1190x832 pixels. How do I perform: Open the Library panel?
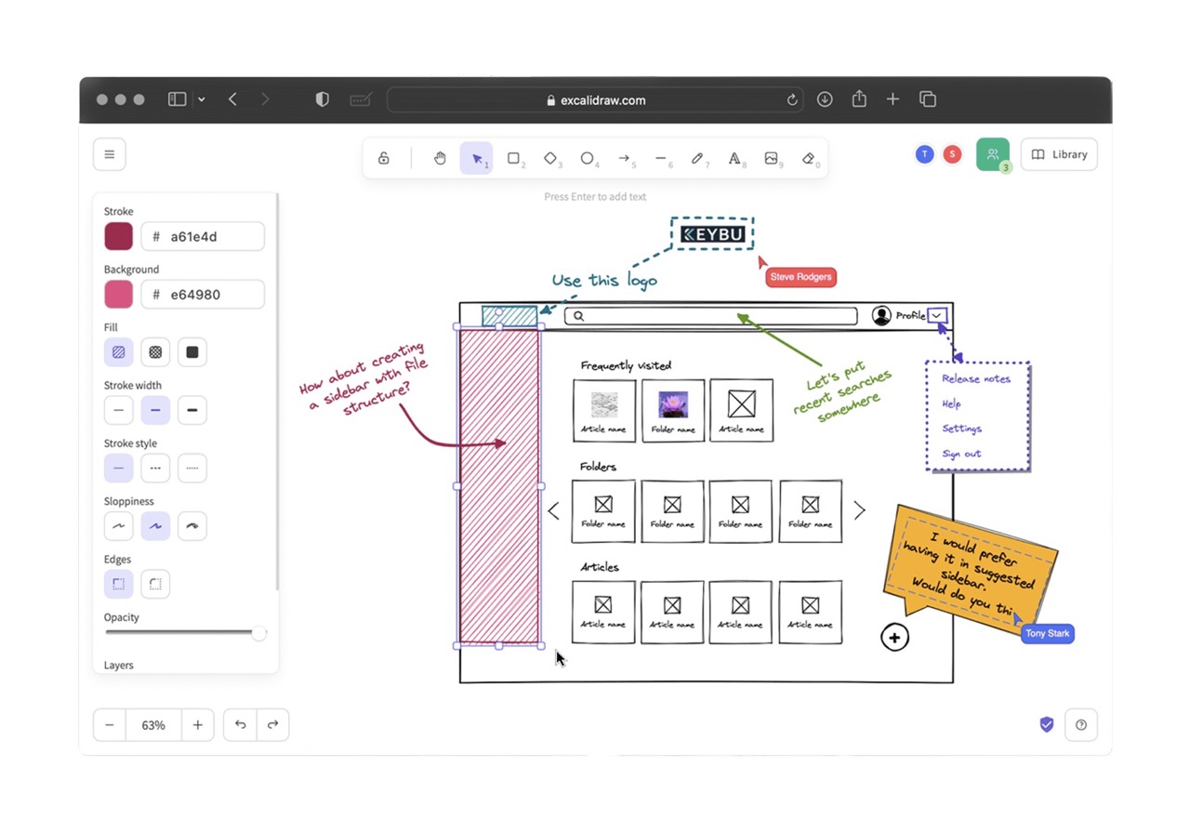click(x=1059, y=154)
